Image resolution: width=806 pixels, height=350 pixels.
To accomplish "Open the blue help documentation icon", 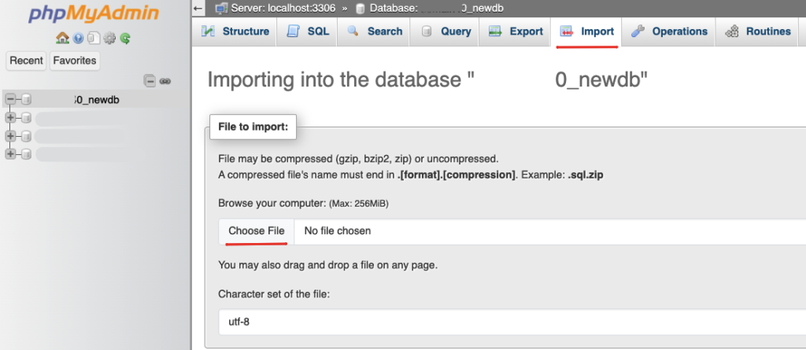I will [x=78, y=38].
